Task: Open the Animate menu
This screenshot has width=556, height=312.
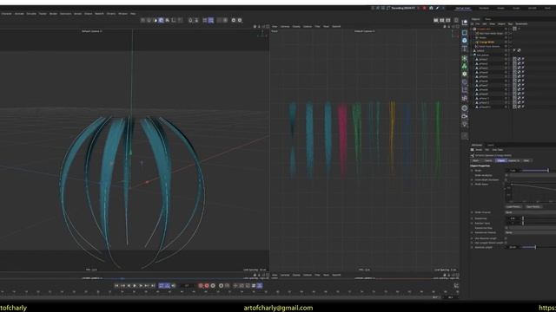Action: (19, 14)
